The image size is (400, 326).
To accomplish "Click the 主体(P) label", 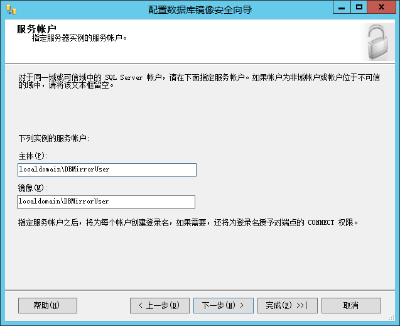I will [33, 156].
